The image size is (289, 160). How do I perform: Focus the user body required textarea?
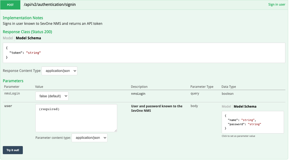(x=76, y=118)
